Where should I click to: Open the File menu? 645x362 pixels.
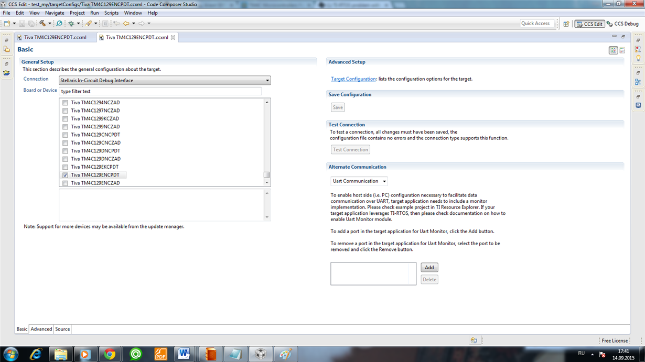(x=7, y=13)
